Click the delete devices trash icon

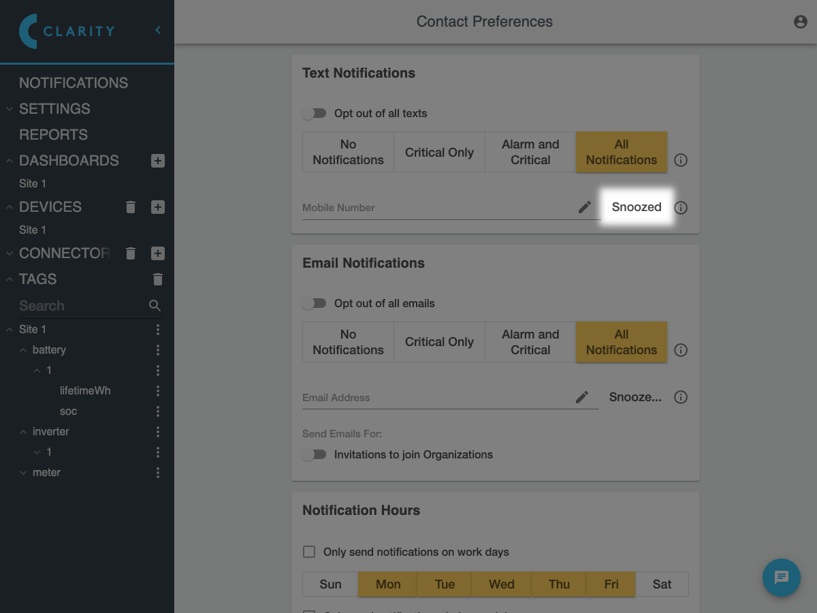click(x=131, y=207)
